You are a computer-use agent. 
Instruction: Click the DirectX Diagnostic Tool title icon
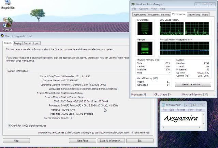(x=2, y=36)
